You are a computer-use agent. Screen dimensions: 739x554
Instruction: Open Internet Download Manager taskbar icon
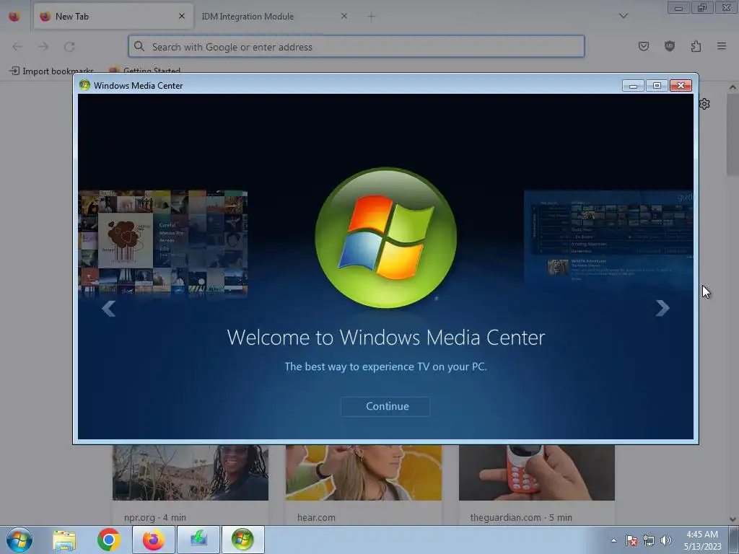(198, 540)
